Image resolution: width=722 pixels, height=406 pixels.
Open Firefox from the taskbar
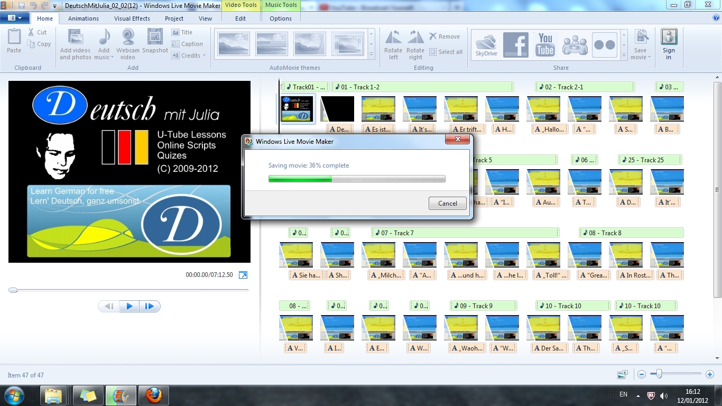pyautogui.click(x=154, y=395)
